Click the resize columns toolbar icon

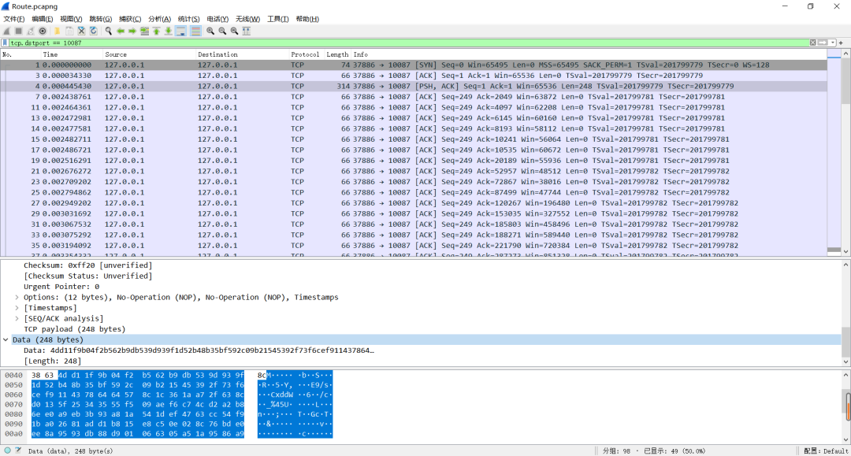tap(247, 31)
